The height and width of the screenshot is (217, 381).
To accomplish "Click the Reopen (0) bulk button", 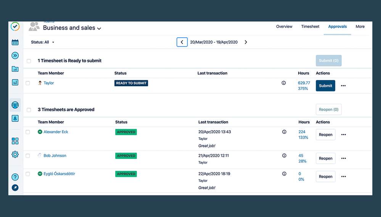I will click(x=328, y=110).
